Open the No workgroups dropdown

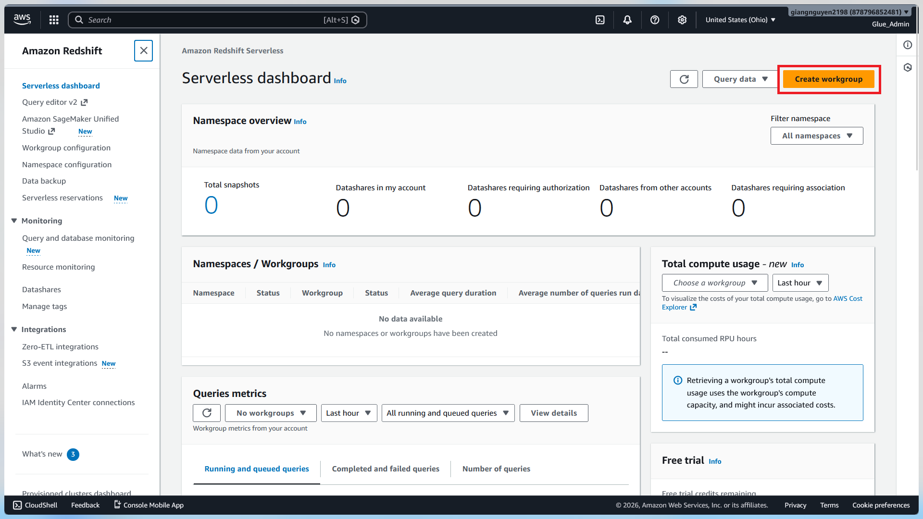tap(271, 413)
